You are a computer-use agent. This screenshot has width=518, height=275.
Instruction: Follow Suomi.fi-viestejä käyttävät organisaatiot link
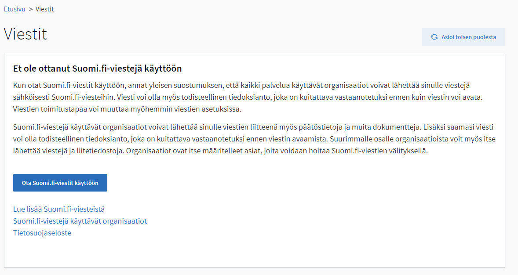(80, 221)
